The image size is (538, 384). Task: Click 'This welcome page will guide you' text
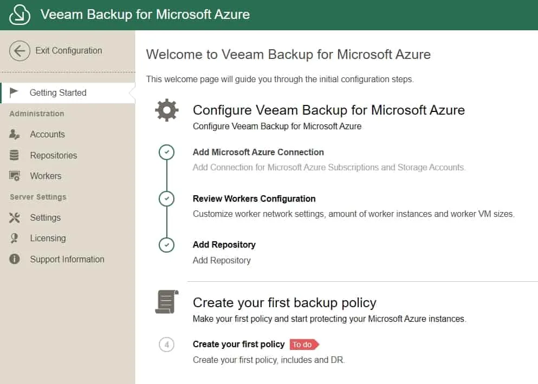[280, 79]
